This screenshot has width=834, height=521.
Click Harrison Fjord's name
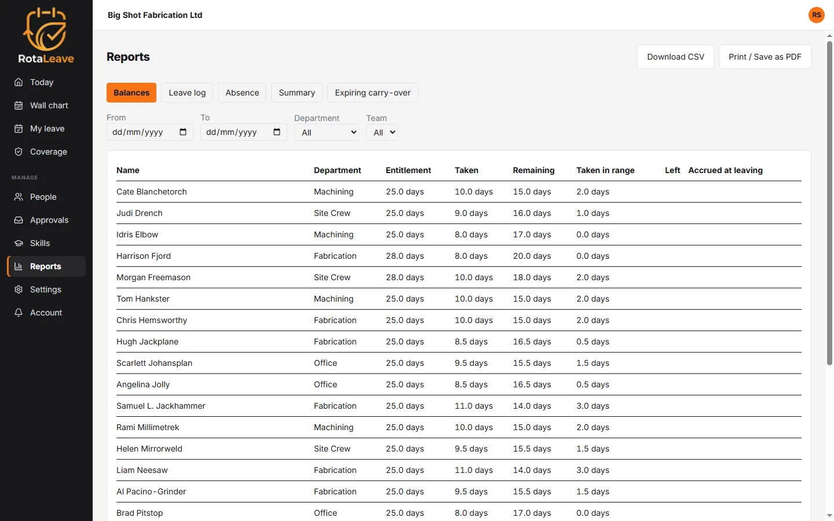click(x=144, y=256)
